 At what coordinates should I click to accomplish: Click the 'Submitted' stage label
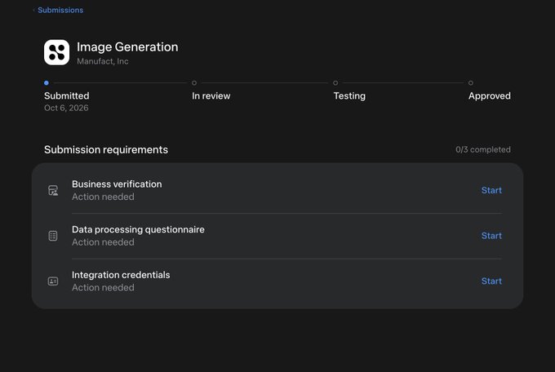67,96
